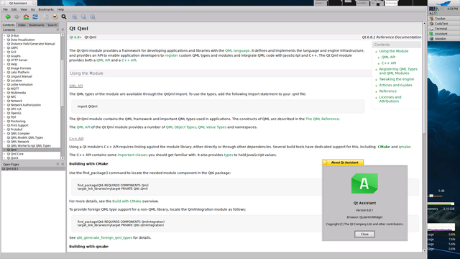Viewport: 460px width, 259px height.
Task: Zoom out using the toolbar icon
Action: (x=83, y=17)
